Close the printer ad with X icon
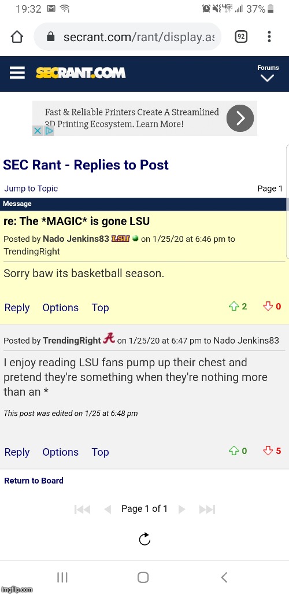The width and height of the screenshot is (289, 594). click(x=37, y=131)
